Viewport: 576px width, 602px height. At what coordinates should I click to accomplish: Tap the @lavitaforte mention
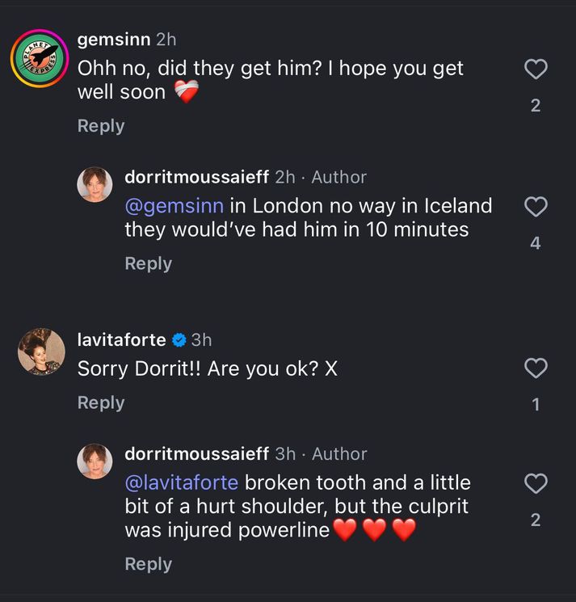tap(181, 483)
